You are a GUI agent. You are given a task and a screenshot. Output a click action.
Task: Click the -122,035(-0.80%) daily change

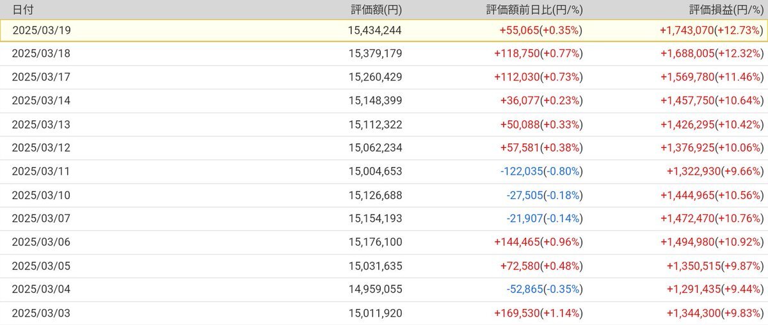pyautogui.click(x=541, y=171)
